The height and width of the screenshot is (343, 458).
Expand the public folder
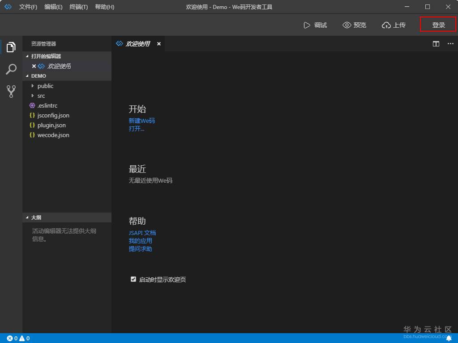pos(32,86)
